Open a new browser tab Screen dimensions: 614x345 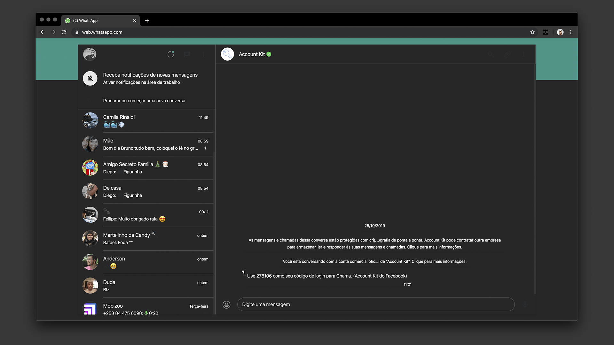pyautogui.click(x=147, y=21)
